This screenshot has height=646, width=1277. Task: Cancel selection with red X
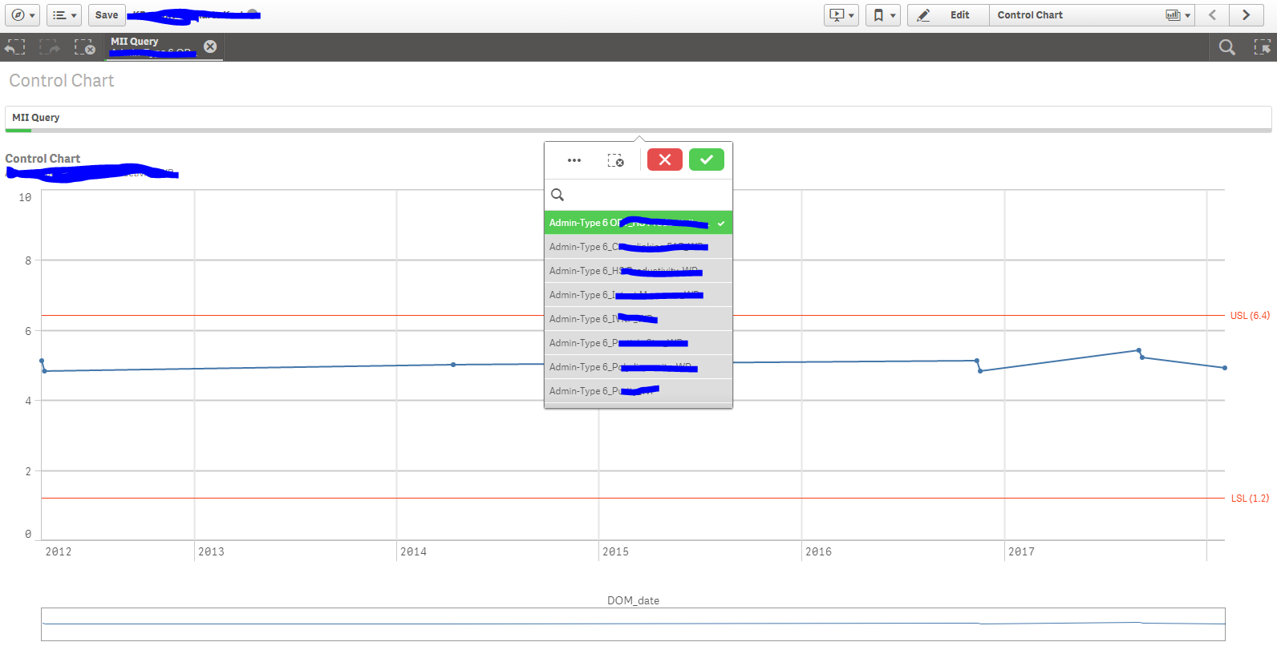point(665,159)
